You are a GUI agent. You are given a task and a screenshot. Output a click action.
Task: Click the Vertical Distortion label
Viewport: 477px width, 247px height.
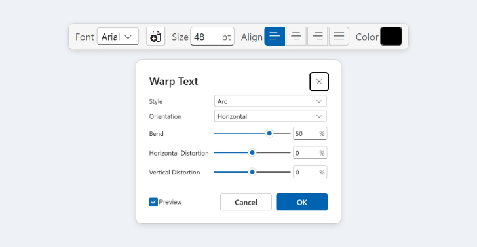coord(174,173)
